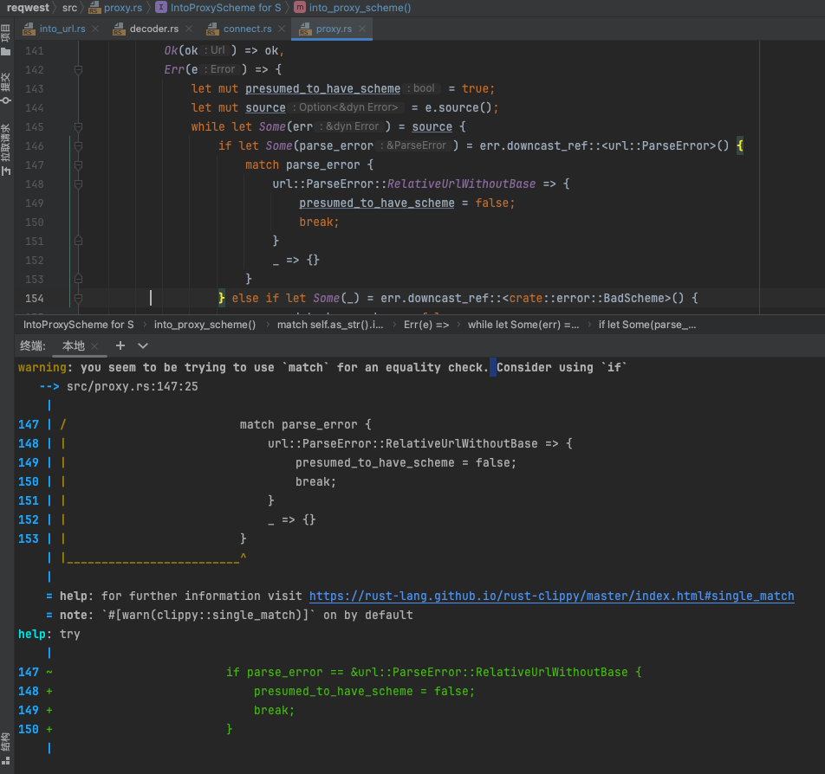Click IntoProxyScheme for S in top breadcrumb
This screenshot has height=774, width=825.
point(225,8)
